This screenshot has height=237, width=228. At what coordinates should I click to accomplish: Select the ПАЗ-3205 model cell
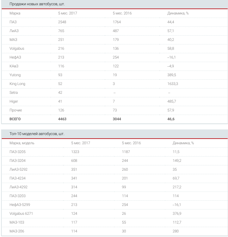(18, 152)
